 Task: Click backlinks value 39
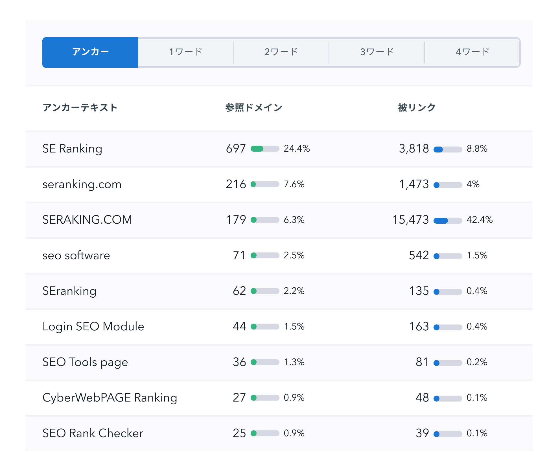pos(422,433)
